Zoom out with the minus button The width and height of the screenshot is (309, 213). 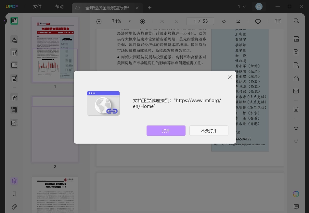[99, 21]
